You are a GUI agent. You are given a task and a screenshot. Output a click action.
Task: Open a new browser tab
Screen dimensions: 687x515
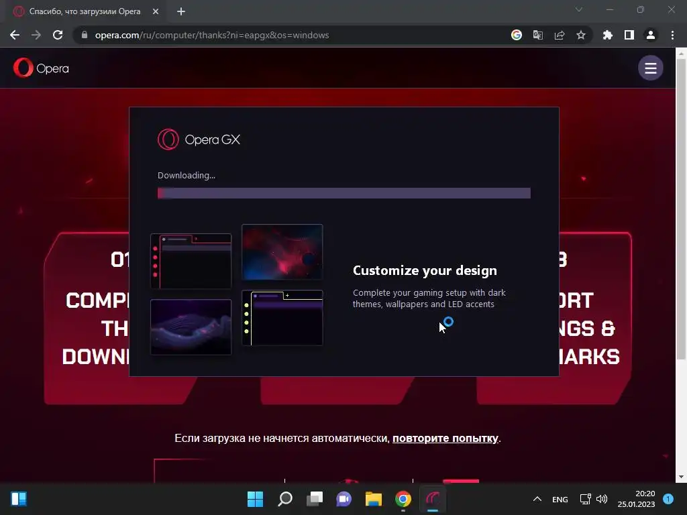tap(181, 11)
